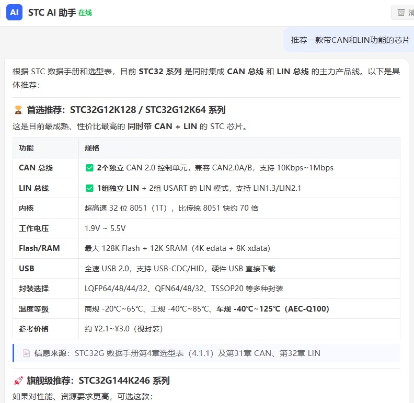Click the 旗舰级推荐 STC32G144K246 系列 heading
414x403 pixels.
click(x=98, y=381)
